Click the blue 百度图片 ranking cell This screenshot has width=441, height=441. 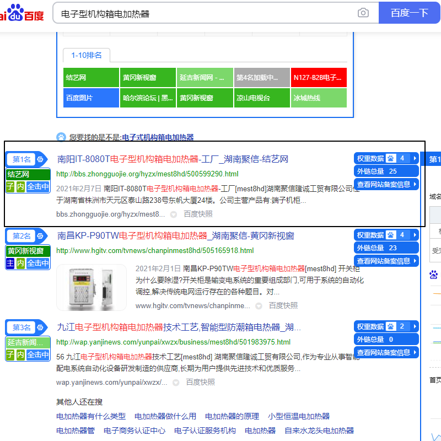(91, 98)
